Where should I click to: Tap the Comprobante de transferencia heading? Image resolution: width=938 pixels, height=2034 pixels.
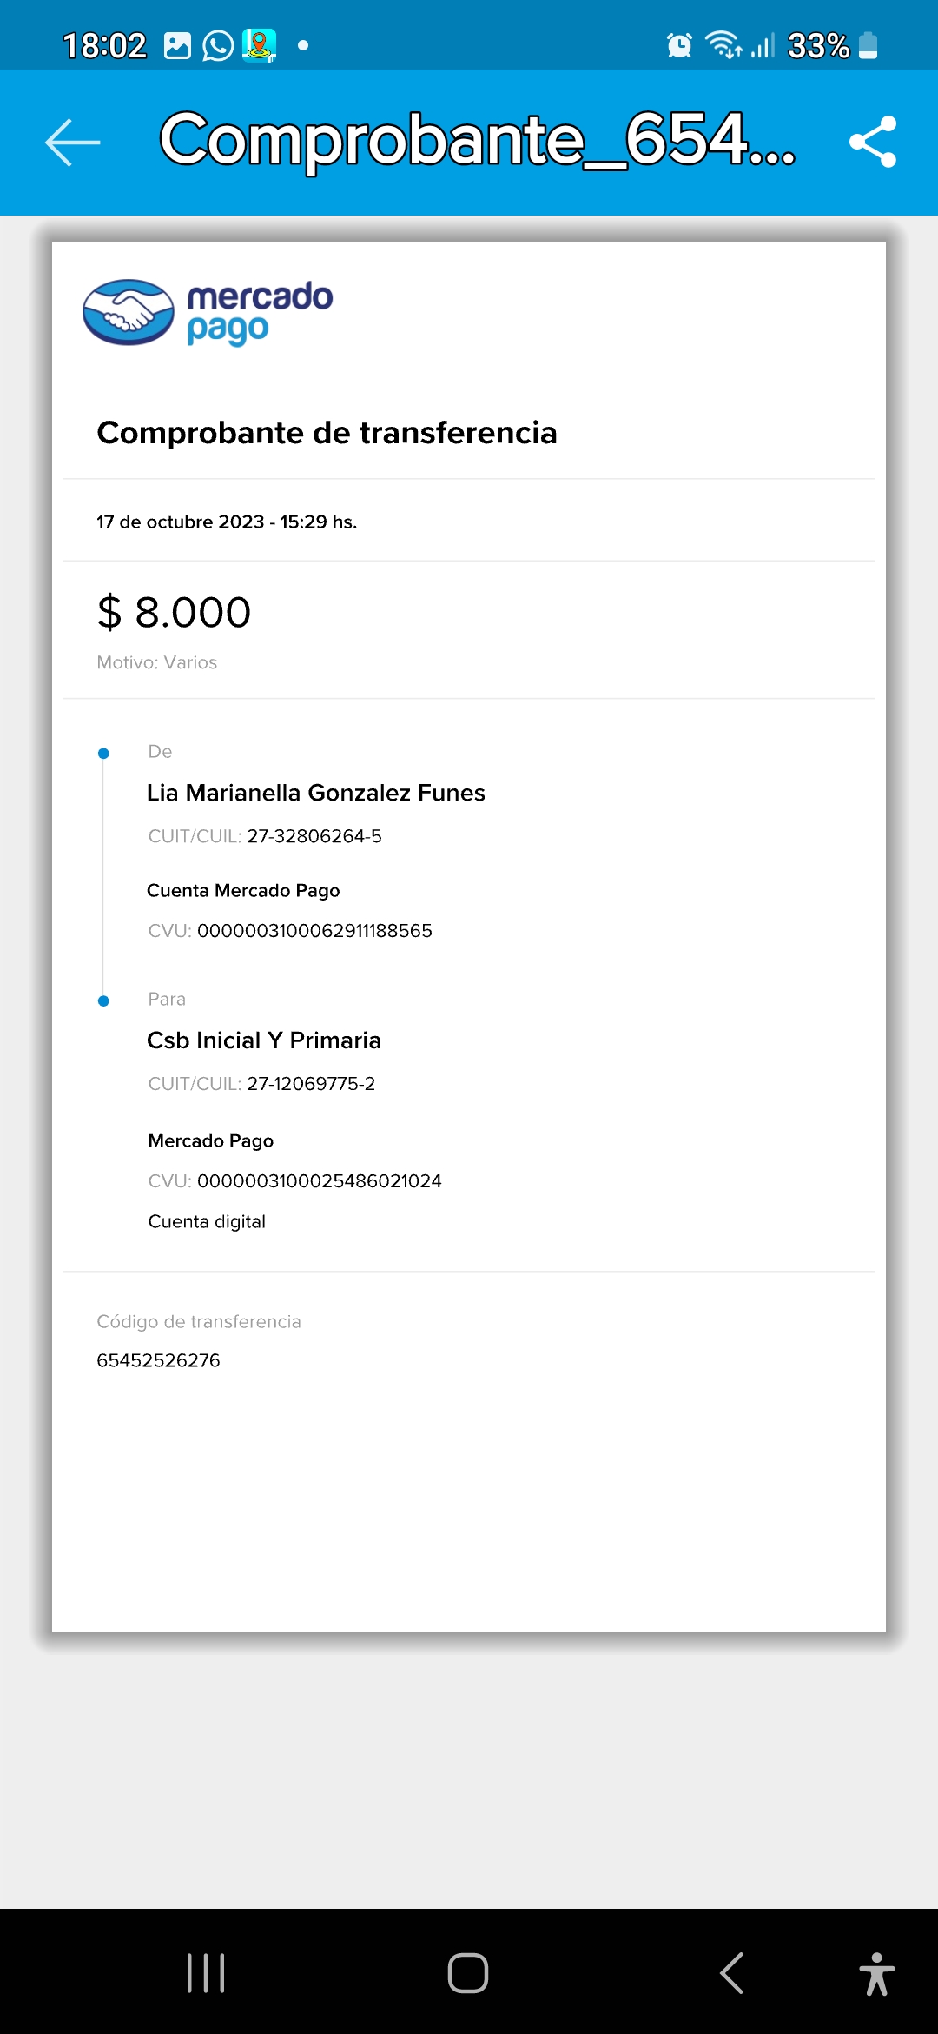coord(327,433)
